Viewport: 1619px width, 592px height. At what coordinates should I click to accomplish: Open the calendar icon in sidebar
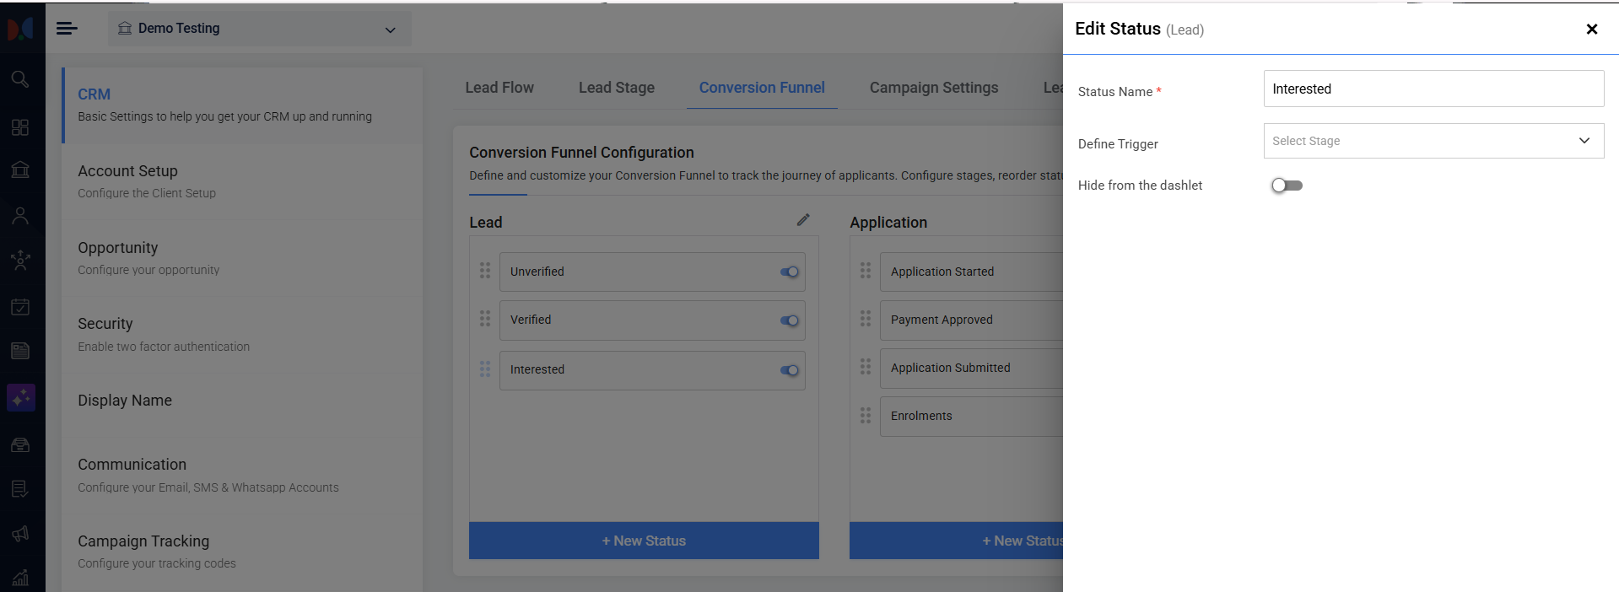20,307
